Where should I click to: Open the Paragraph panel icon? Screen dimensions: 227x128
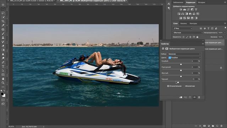(x=169, y=9)
